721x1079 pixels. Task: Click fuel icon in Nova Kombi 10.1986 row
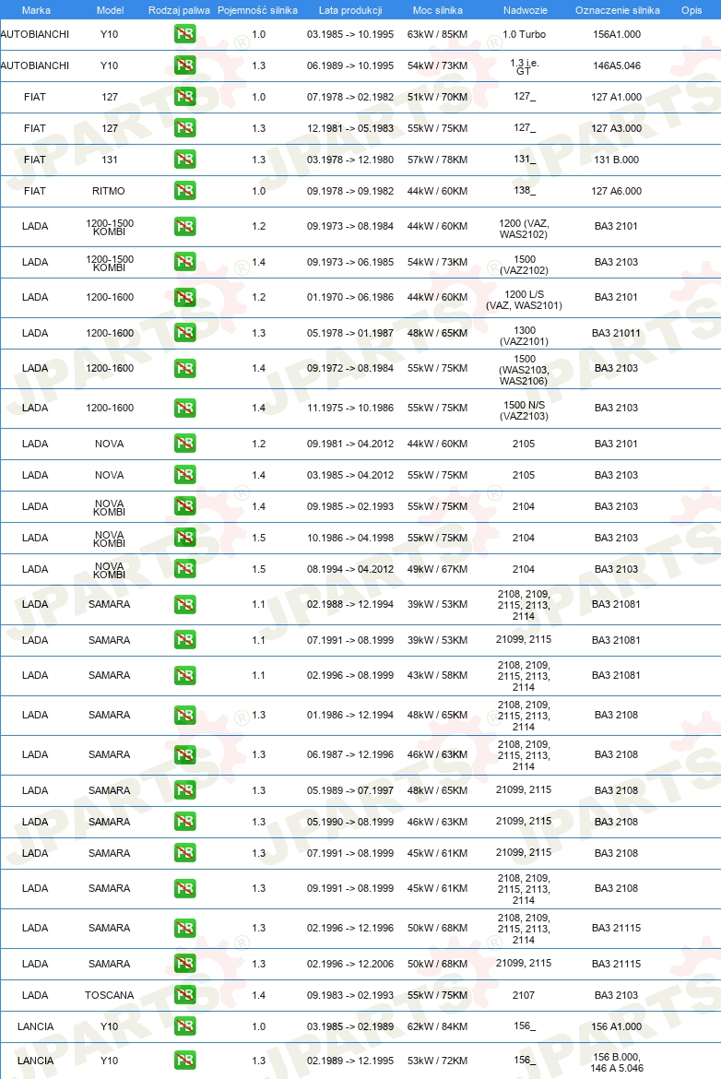(185, 538)
